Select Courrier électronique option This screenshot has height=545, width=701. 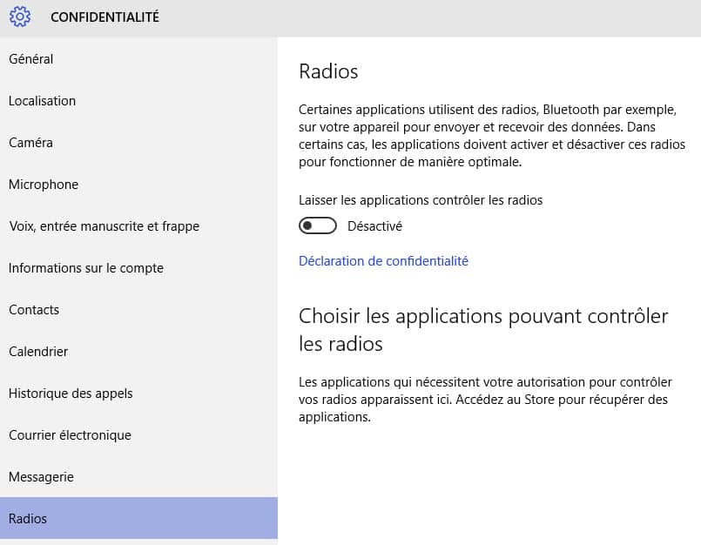pyautogui.click(x=138, y=435)
